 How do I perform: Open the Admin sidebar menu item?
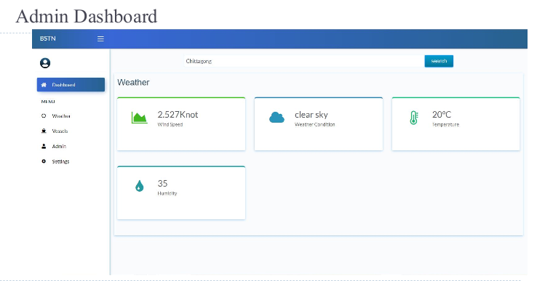click(x=59, y=146)
